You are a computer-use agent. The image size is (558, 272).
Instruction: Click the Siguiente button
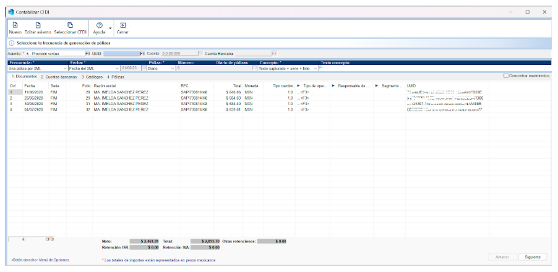[533, 257]
